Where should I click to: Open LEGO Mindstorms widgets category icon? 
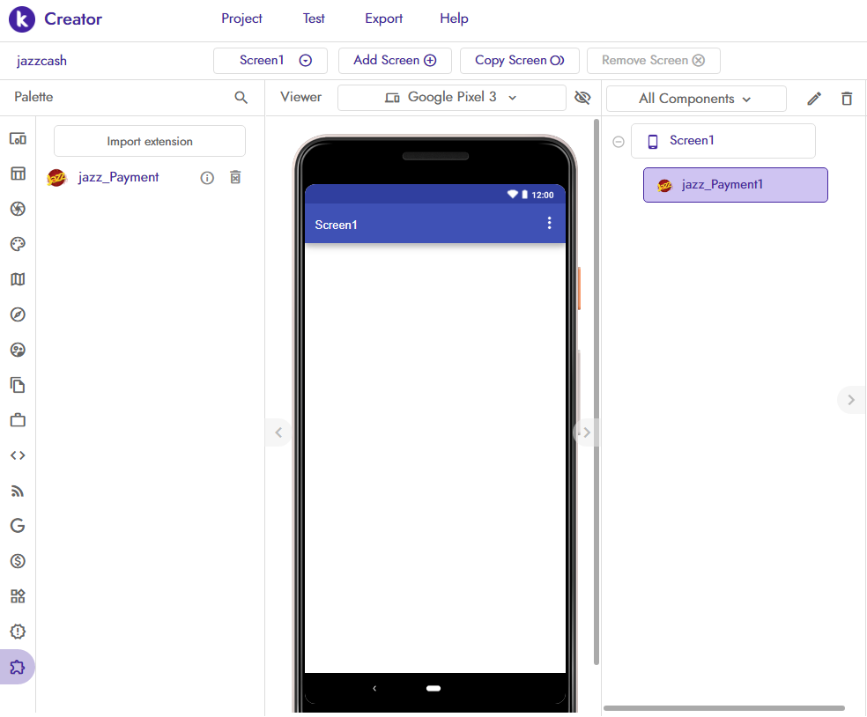click(x=18, y=596)
